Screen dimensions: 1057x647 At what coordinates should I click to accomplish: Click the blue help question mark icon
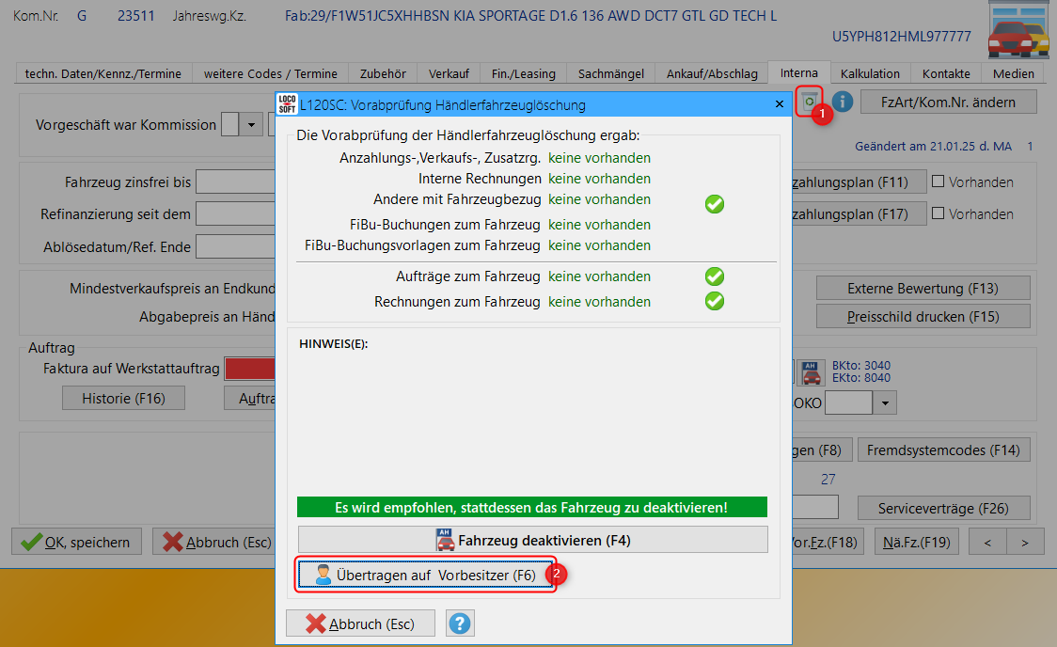click(x=461, y=623)
